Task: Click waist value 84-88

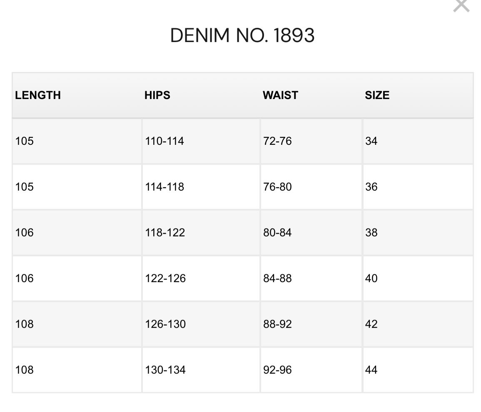Action: coord(277,278)
